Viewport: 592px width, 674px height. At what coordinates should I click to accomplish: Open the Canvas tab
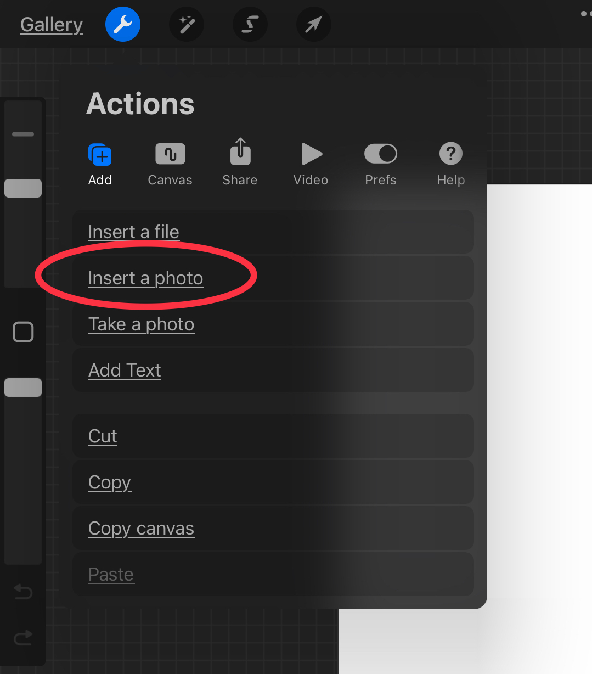coord(170,163)
